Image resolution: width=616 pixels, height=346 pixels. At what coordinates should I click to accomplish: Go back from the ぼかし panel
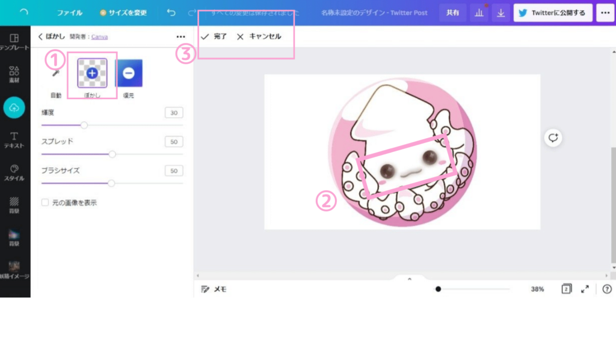pyautogui.click(x=40, y=37)
